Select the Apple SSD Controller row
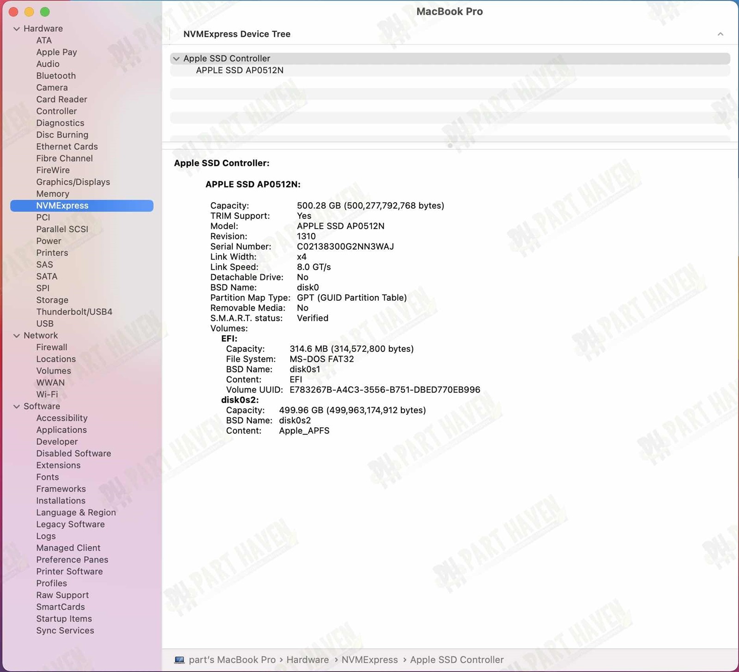The image size is (739, 672). (x=450, y=59)
